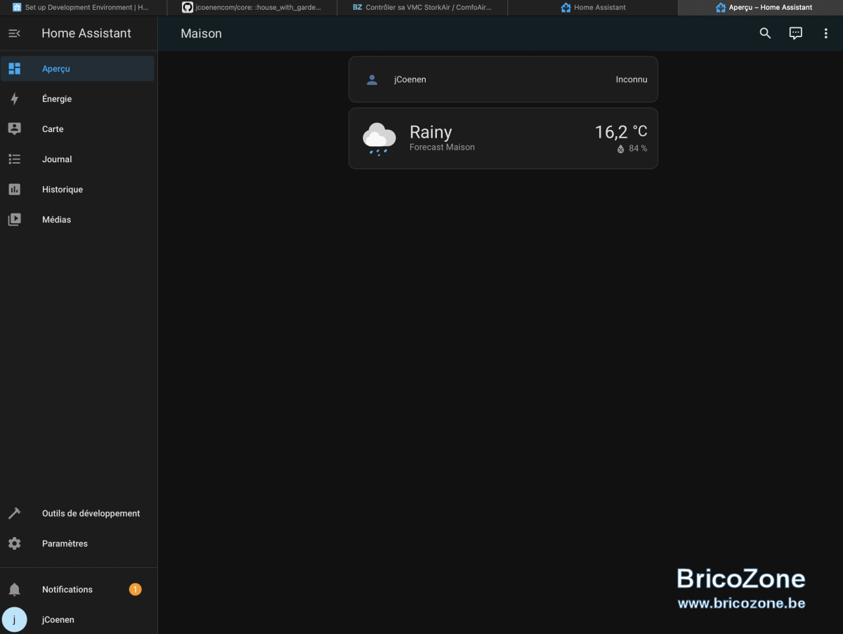Switch to the Home Assistant browser tab

coord(592,7)
